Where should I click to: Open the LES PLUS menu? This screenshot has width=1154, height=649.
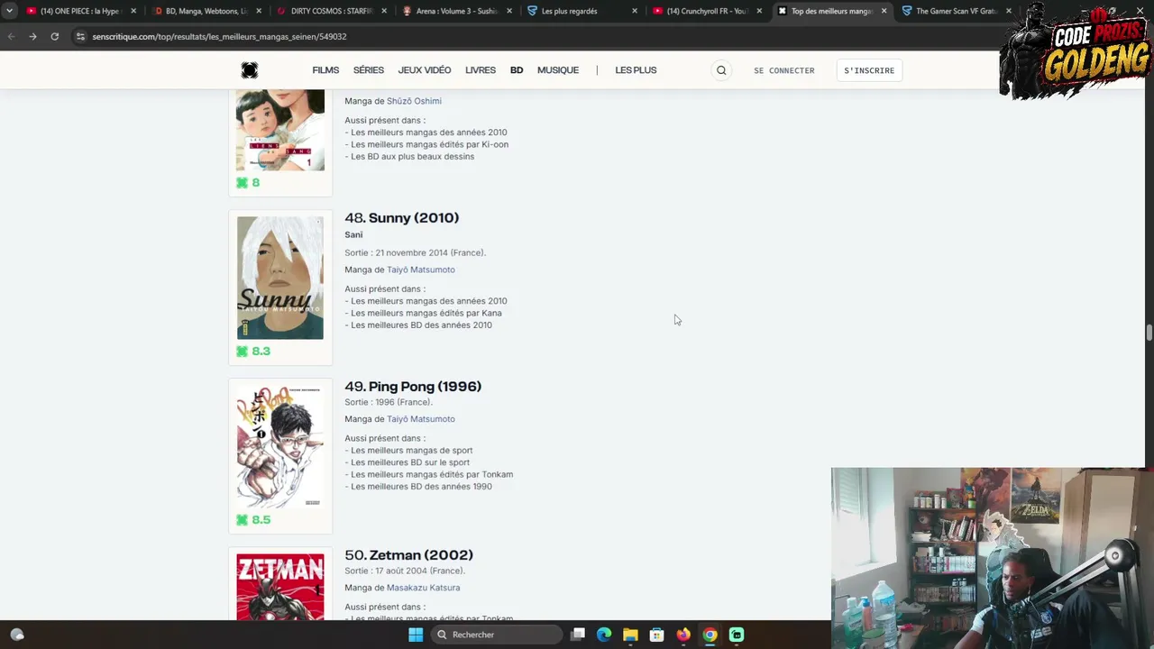coord(636,70)
